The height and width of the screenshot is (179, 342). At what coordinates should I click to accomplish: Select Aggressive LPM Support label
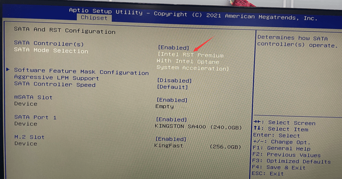point(57,77)
